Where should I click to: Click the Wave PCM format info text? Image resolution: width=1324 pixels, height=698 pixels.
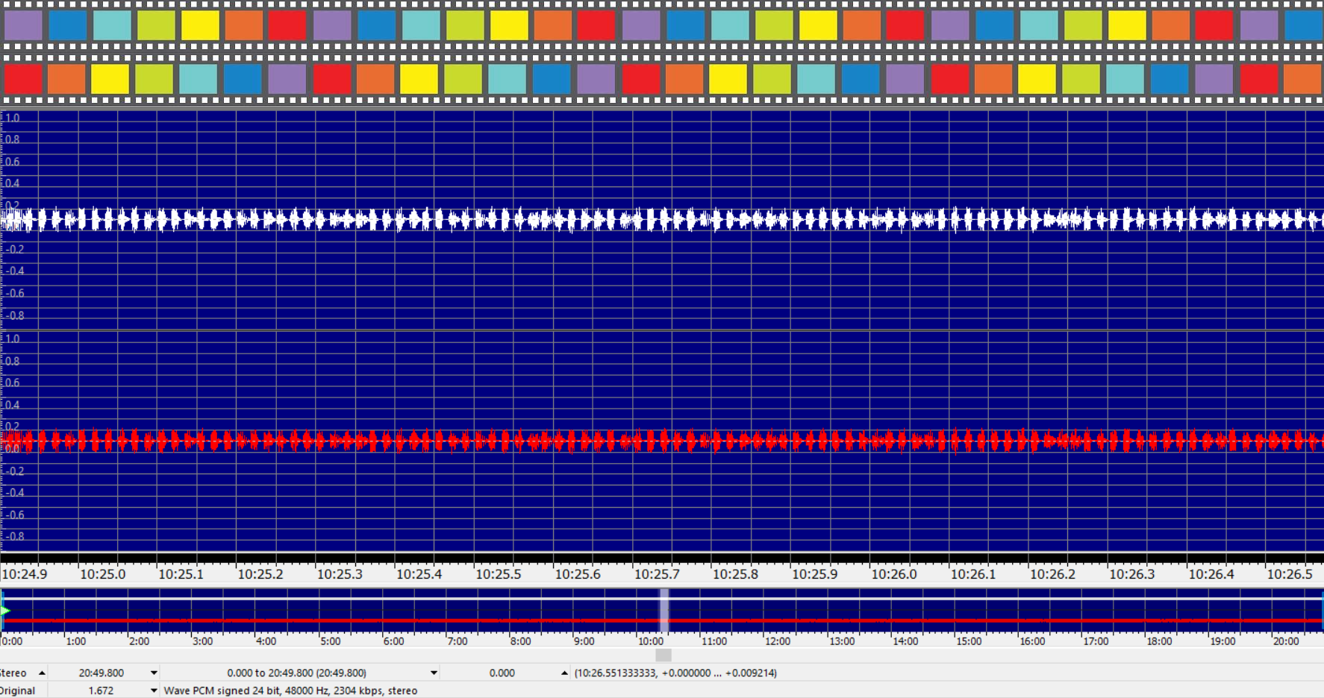[x=290, y=691]
